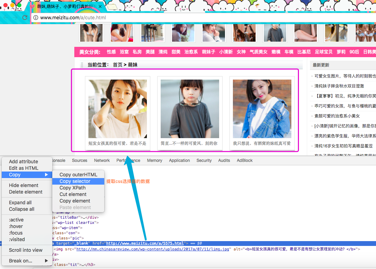Open the 气质美女 category link
The height and width of the screenshot is (269, 376).
[258, 52]
